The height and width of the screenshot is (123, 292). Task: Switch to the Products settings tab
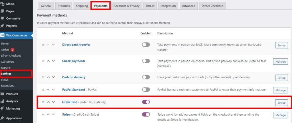point(64,6)
